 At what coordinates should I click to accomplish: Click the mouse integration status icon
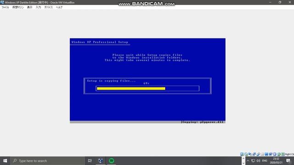click(279, 154)
